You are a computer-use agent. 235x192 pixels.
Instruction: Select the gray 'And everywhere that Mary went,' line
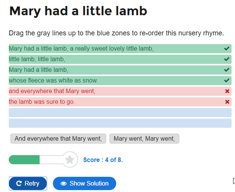pyautogui.click(x=58, y=138)
